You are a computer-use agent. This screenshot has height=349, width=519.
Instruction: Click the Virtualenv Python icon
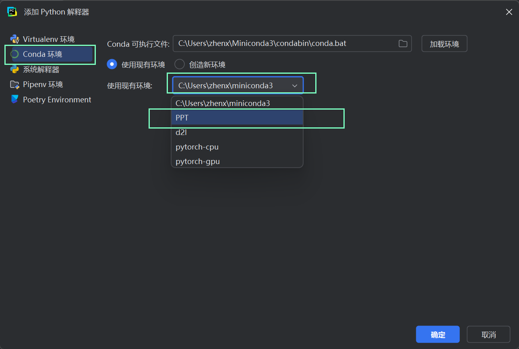click(x=15, y=39)
